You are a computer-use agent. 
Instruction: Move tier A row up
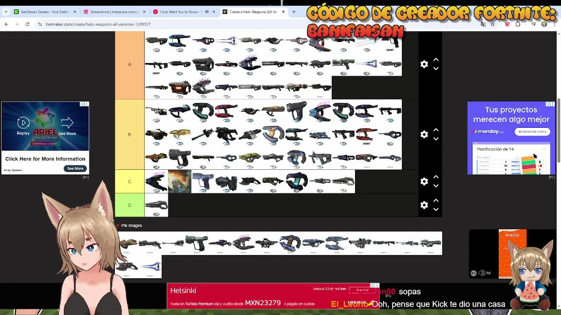[x=436, y=59]
